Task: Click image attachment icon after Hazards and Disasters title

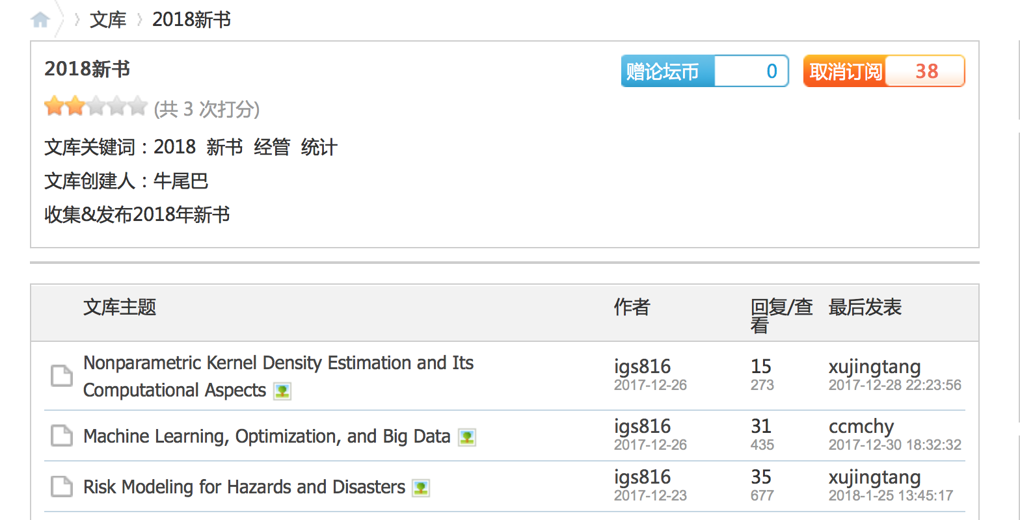Action: click(421, 487)
